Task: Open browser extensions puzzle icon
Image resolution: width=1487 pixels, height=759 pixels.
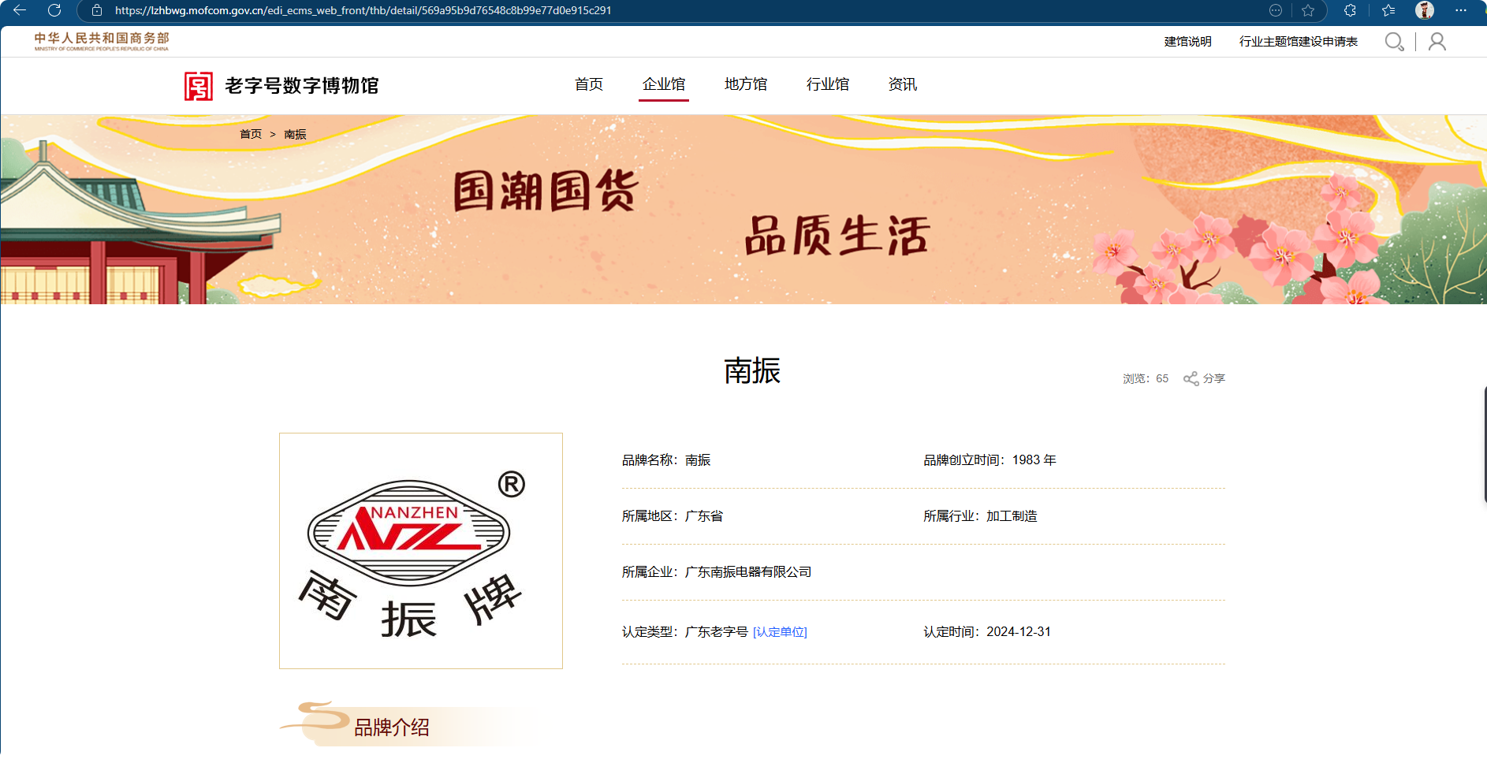Action: pyautogui.click(x=1350, y=10)
